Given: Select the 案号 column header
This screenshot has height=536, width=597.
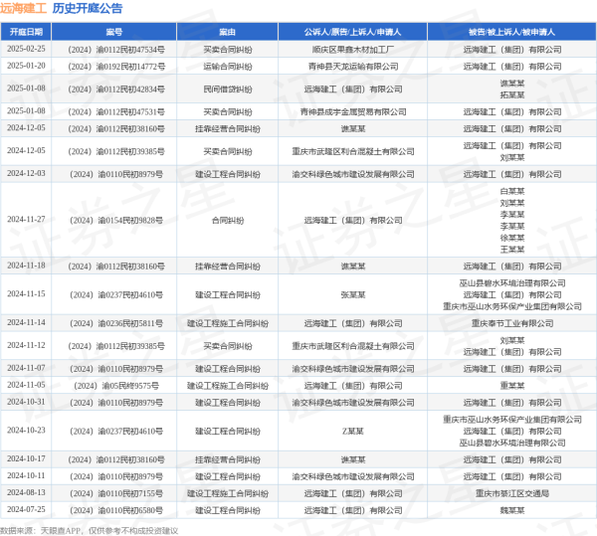Looking at the screenshot, I should [x=113, y=32].
